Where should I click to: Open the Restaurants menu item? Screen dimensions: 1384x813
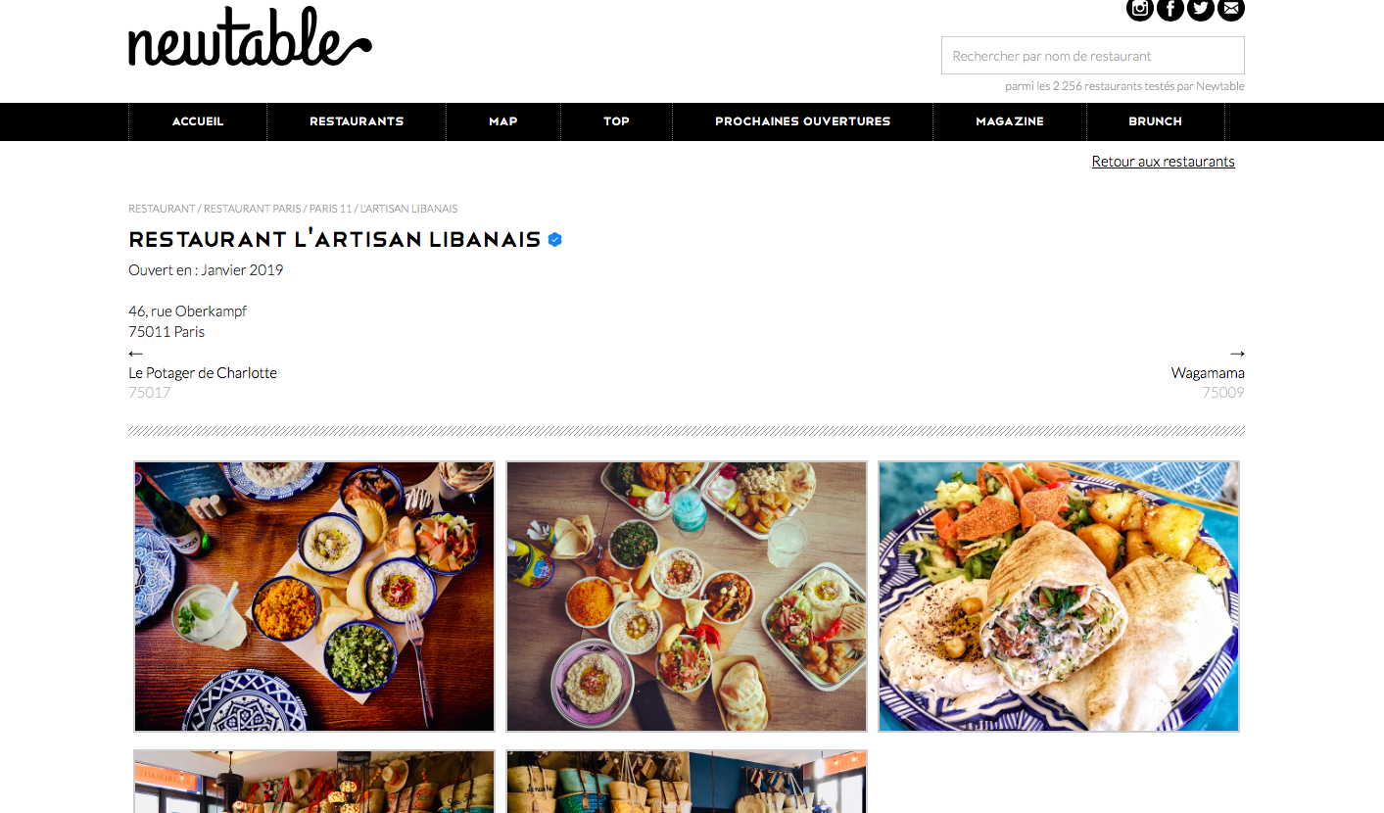coord(357,121)
